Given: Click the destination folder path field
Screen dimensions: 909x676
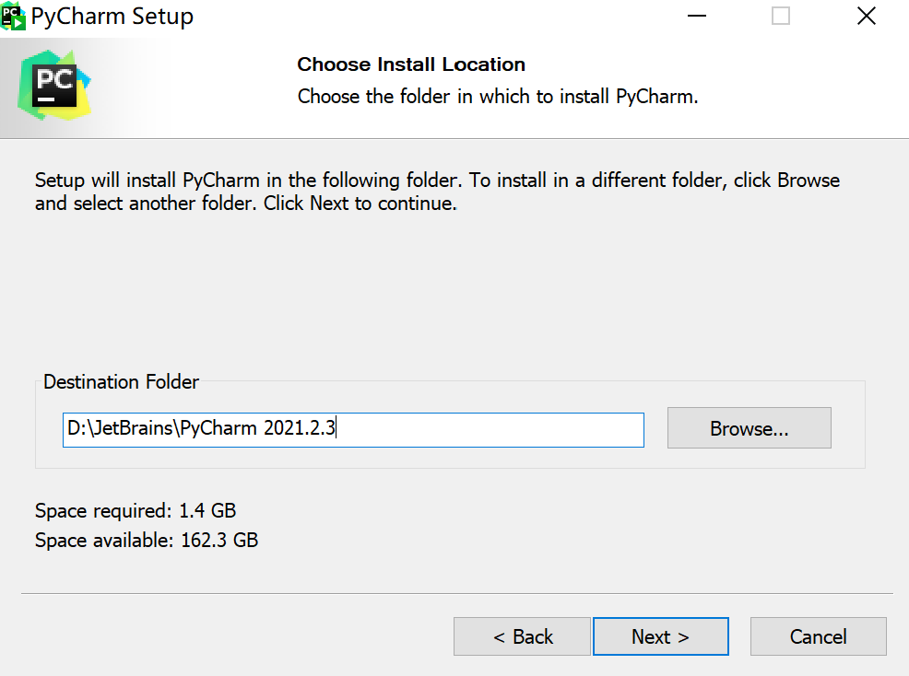Looking at the screenshot, I should 353,429.
